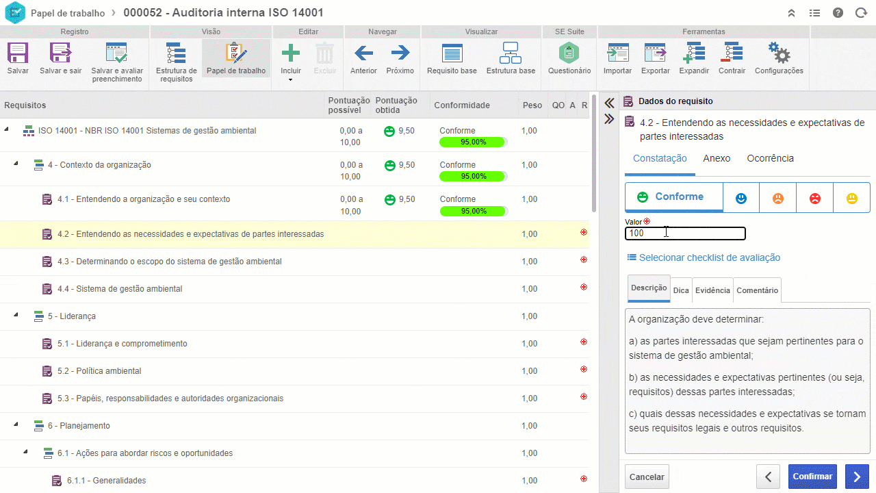
Task: Collapse 6 - Planejamento node
Action: pos(16,424)
